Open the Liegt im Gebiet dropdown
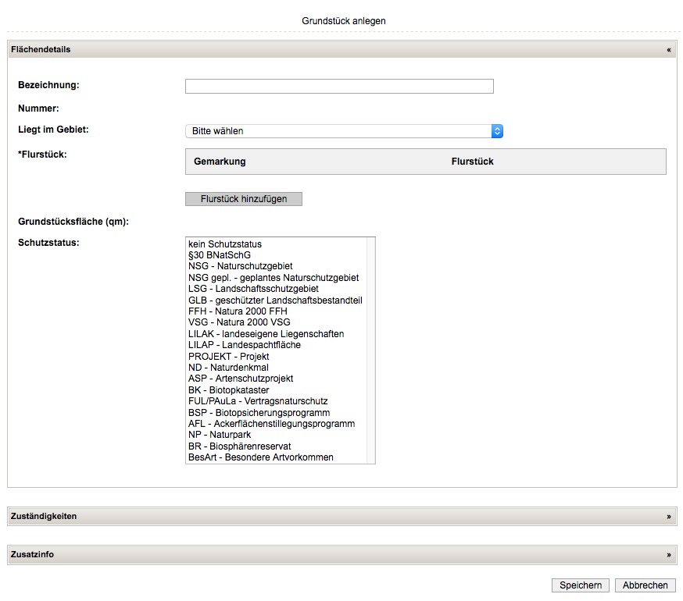 [344, 131]
